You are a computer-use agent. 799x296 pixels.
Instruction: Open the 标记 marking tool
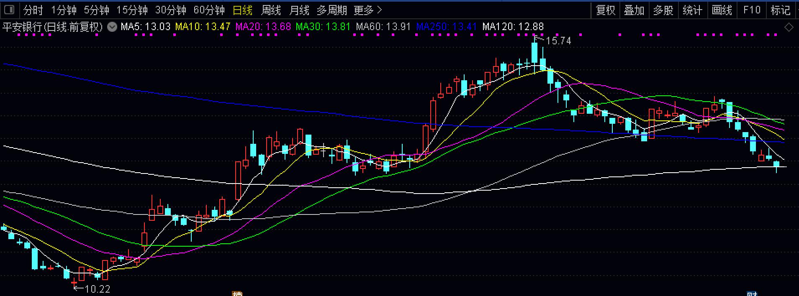pyautogui.click(x=780, y=10)
